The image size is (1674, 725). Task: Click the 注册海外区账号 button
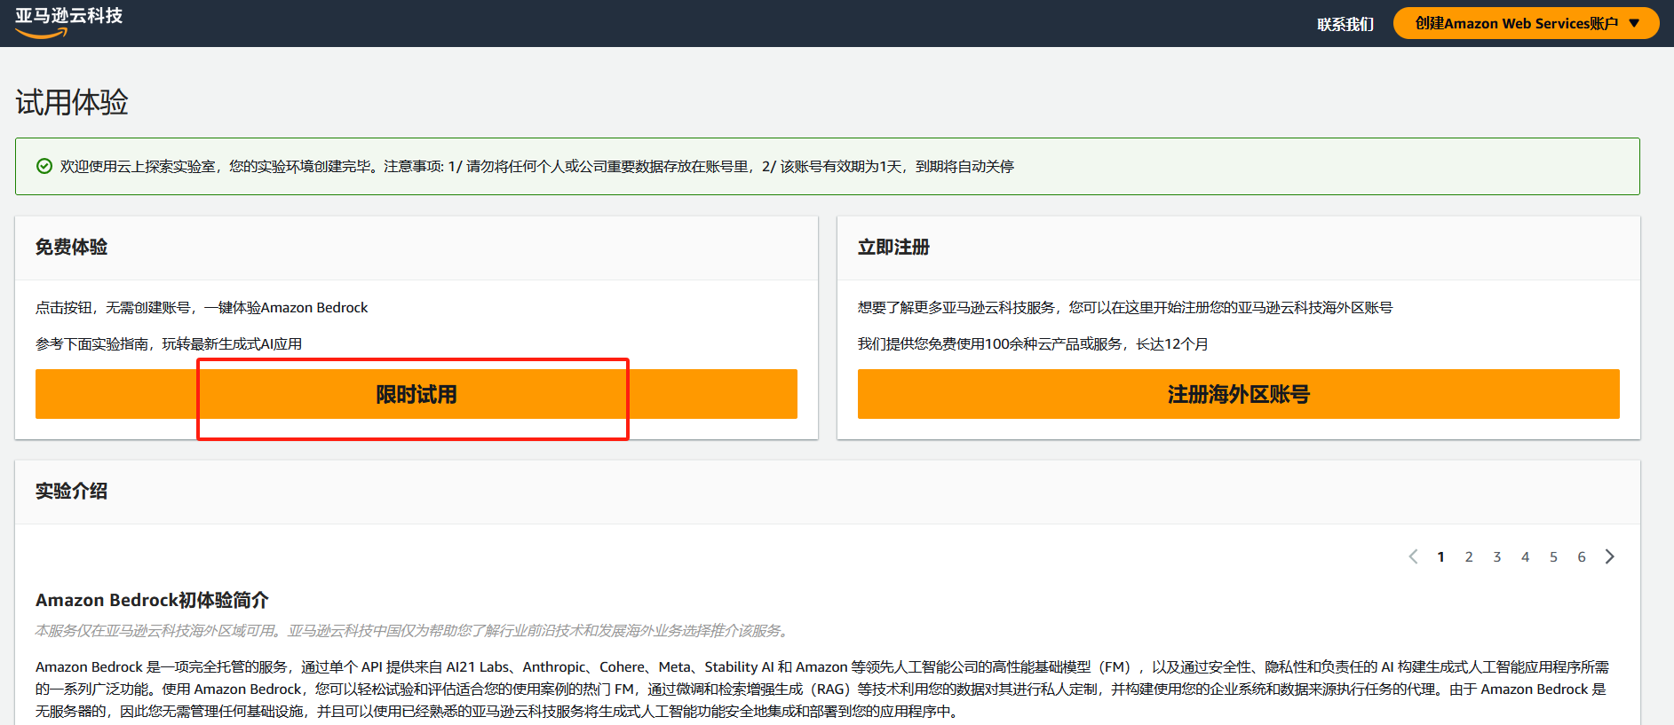point(1239,394)
